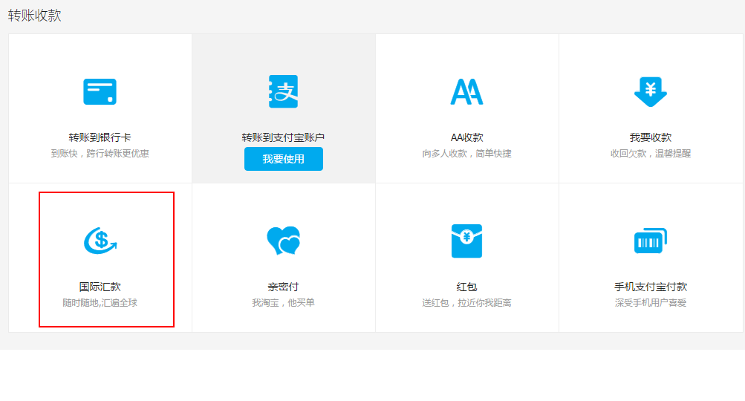This screenshot has width=745, height=401.
Task: Open 转账到支付宝账户 title link
Action: (x=283, y=137)
